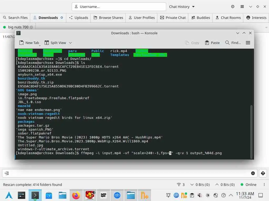This screenshot has height=201, width=269.
Task: Open the Uploads tab
Action: 79,18
